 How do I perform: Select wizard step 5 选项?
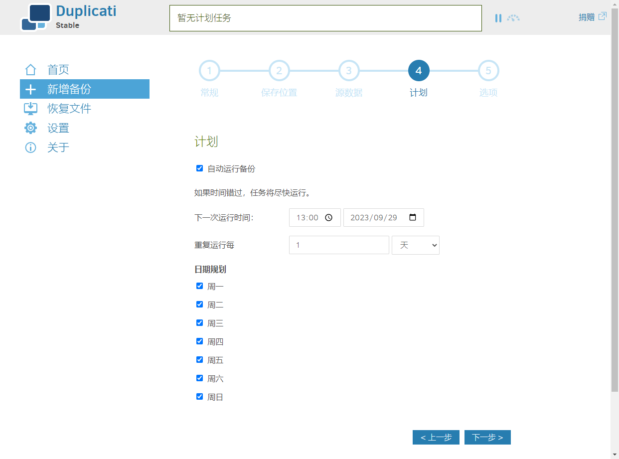coord(488,71)
